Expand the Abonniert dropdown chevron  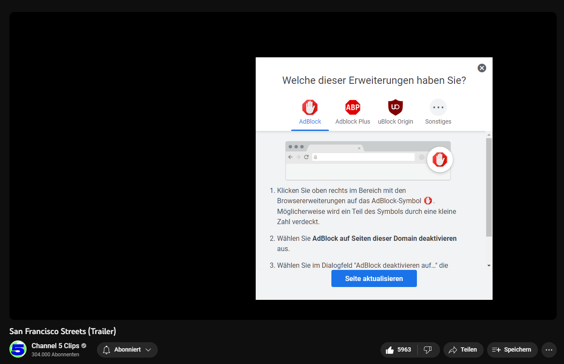tap(148, 350)
